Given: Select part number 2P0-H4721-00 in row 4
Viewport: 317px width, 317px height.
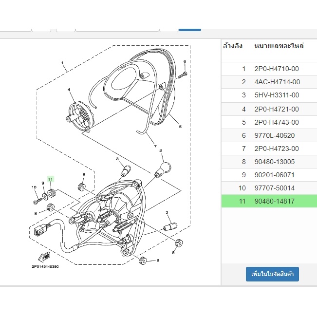Looking at the screenshot, I should (x=277, y=110).
